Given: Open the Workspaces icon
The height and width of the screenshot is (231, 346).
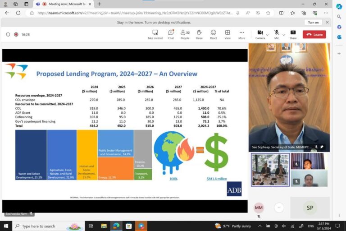Looking at the screenshot, I should [16, 4].
